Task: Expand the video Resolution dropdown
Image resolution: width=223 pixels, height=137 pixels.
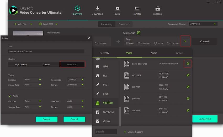Action: (83, 80)
